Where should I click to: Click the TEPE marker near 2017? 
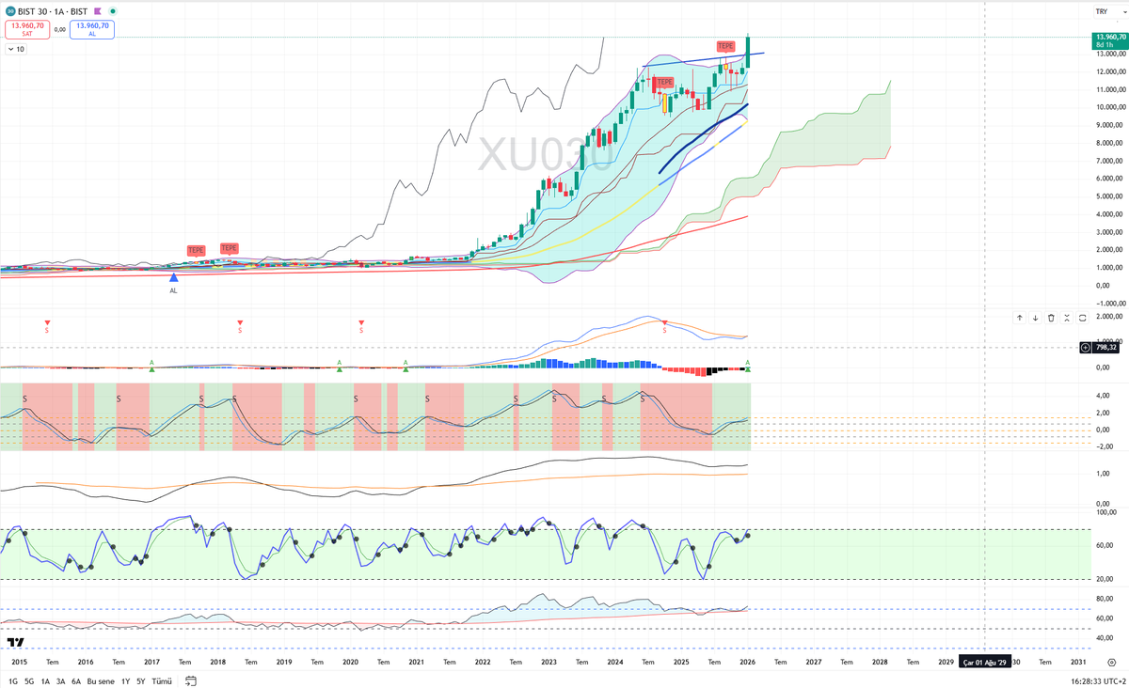coord(196,250)
